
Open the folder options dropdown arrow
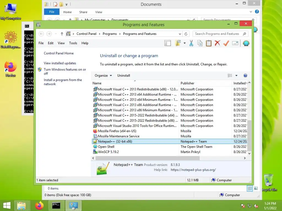(185, 43)
